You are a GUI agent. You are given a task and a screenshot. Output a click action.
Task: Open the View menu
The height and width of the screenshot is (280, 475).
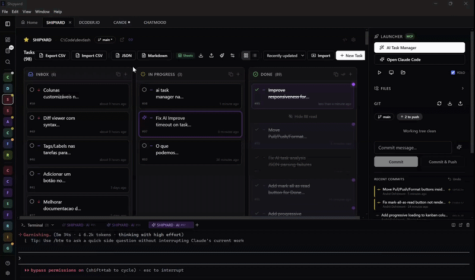click(27, 11)
